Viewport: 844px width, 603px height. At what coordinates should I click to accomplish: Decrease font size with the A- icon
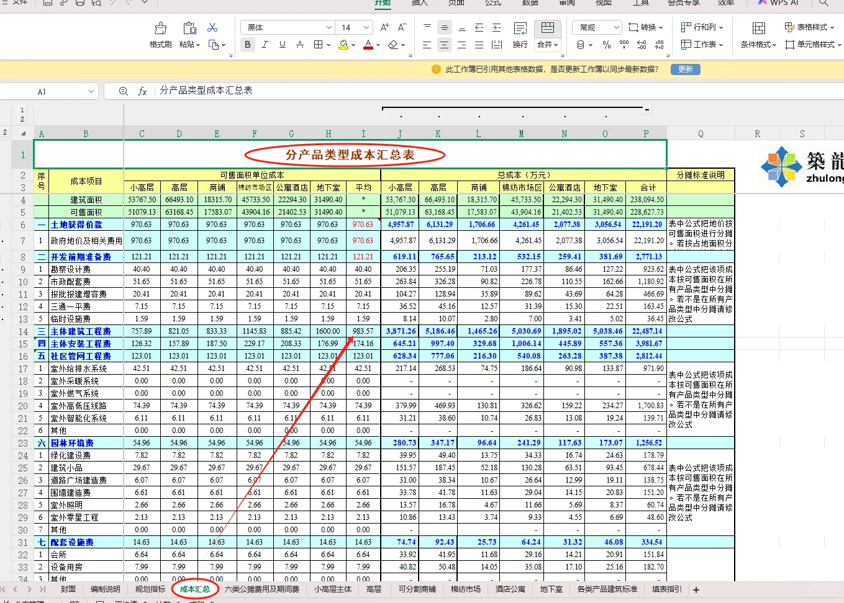[402, 27]
